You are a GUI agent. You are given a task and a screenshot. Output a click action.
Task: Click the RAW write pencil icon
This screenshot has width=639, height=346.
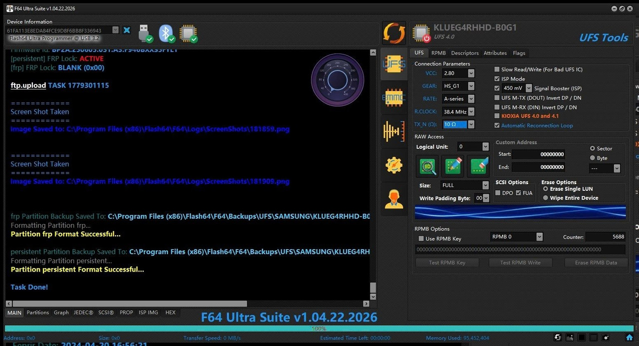[453, 166]
